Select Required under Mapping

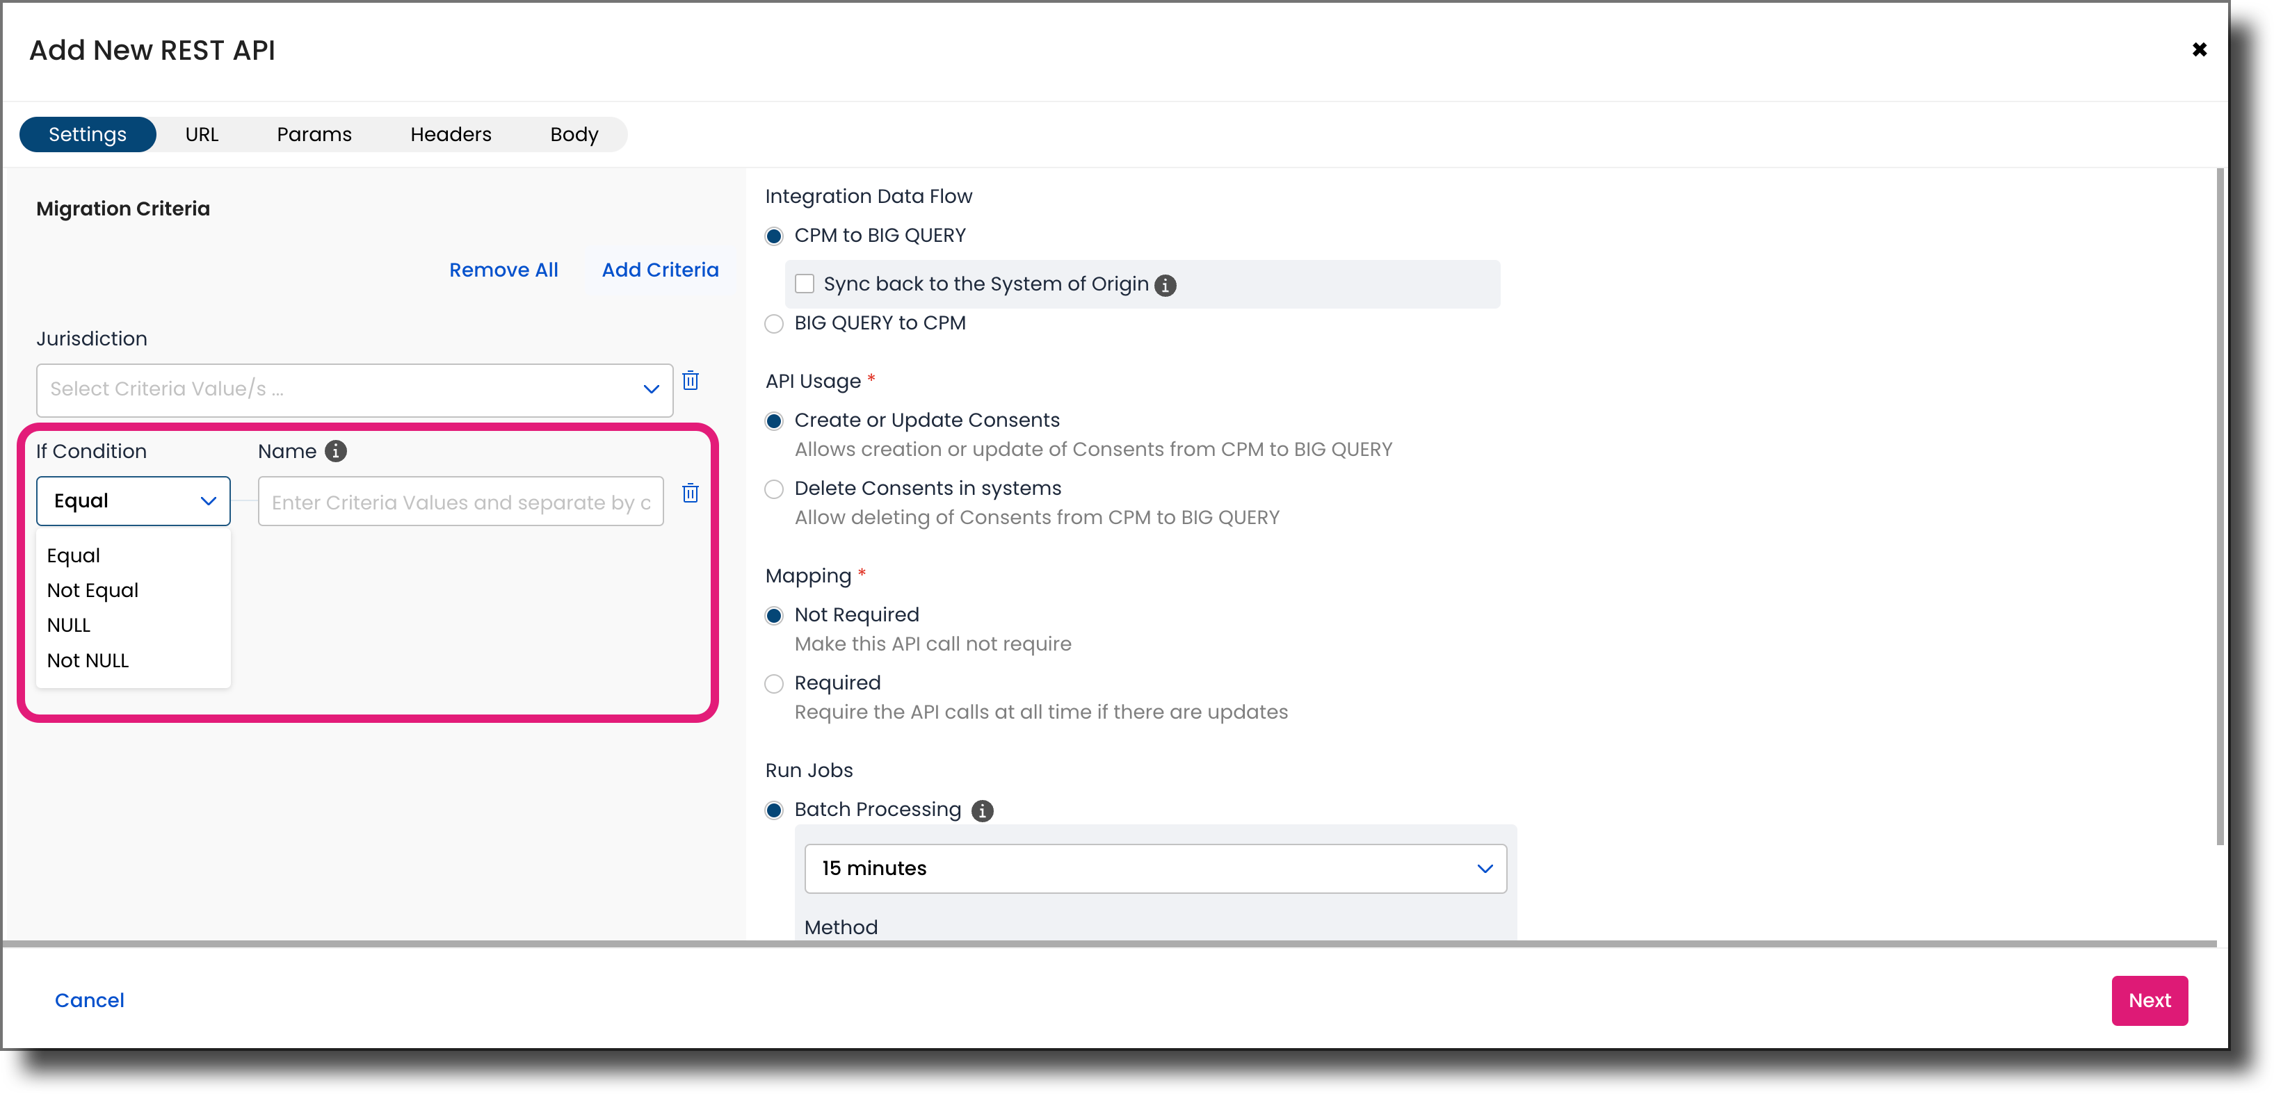pos(773,684)
